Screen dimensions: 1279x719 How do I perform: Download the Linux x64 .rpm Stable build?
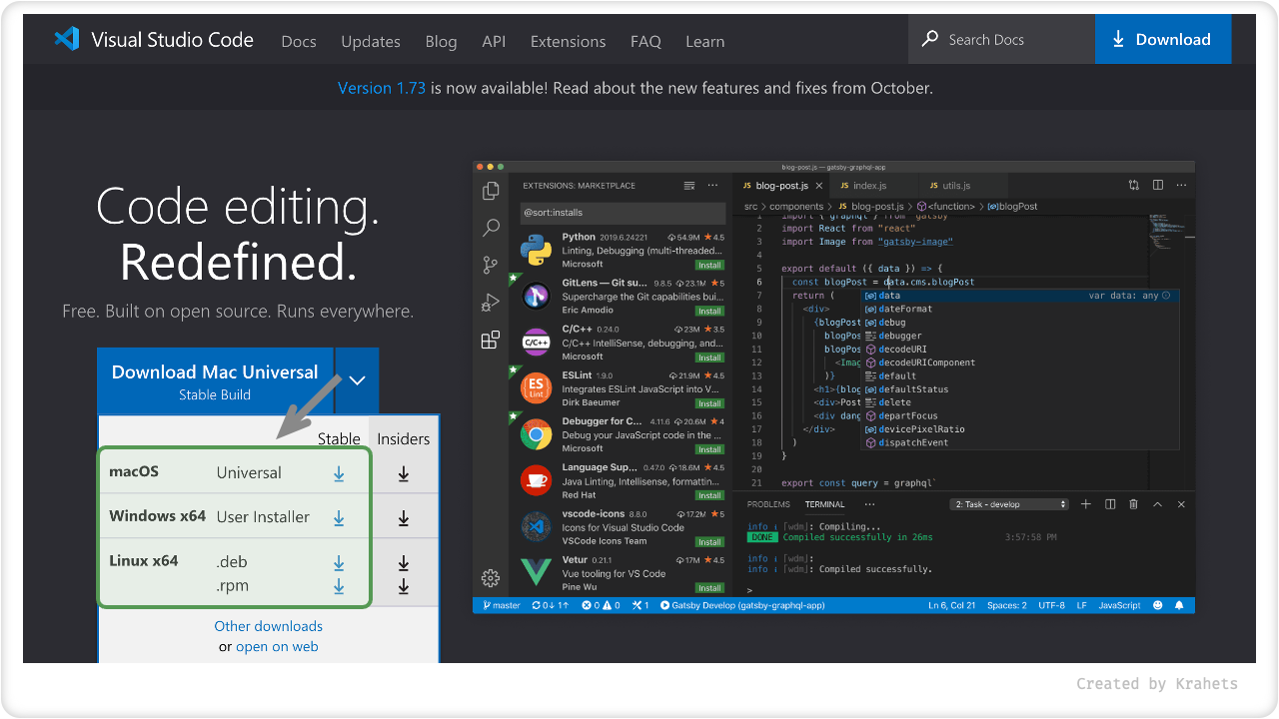[x=339, y=586]
